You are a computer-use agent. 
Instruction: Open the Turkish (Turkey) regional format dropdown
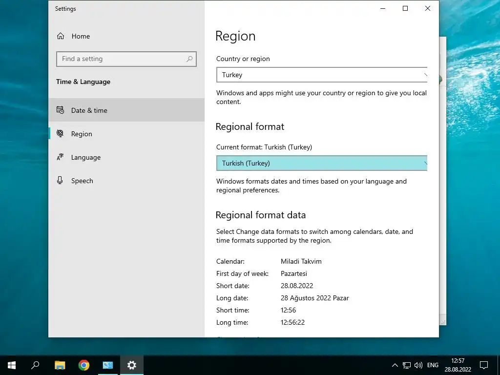(322, 163)
